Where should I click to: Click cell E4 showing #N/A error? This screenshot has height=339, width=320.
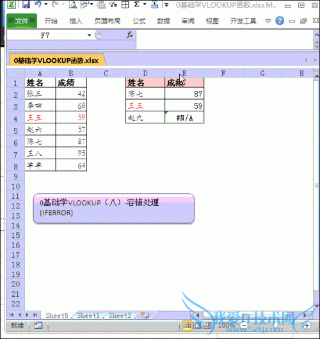click(184, 118)
